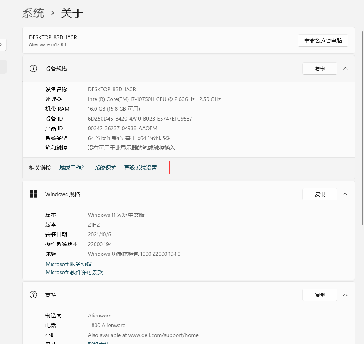364x344 pixels.
Task: Open Microsoft 服务协议 link
Action: point(69,264)
